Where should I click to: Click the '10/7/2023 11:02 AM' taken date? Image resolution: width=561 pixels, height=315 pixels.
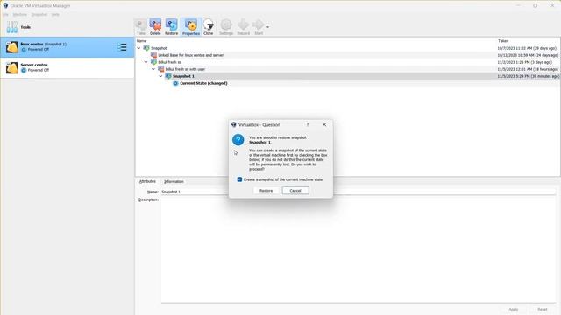point(527,48)
